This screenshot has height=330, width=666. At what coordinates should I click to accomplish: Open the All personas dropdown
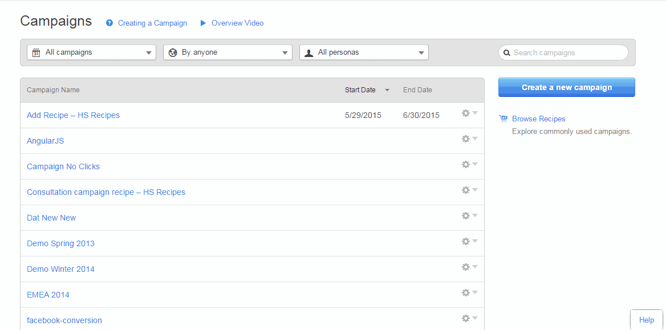(x=364, y=52)
